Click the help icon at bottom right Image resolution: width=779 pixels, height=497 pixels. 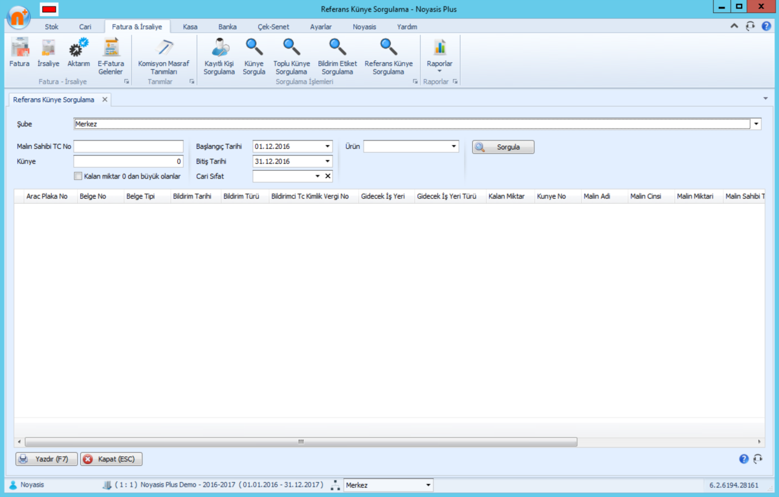(744, 459)
